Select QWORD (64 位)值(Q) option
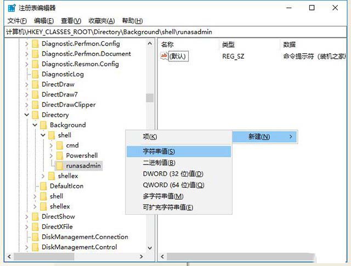351x266 pixels. click(179, 185)
